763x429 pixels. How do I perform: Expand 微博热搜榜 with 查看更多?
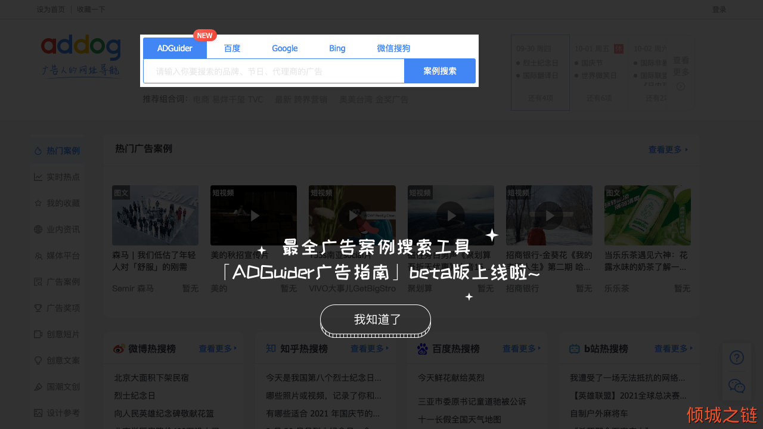[218, 349]
